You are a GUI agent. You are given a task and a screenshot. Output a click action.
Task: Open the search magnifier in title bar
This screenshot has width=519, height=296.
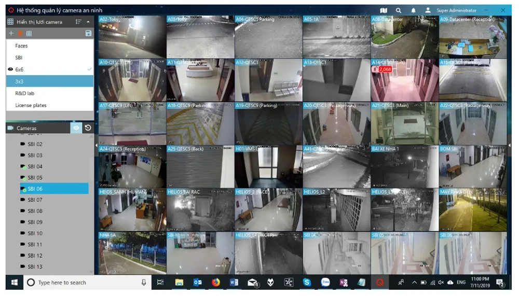(x=399, y=10)
